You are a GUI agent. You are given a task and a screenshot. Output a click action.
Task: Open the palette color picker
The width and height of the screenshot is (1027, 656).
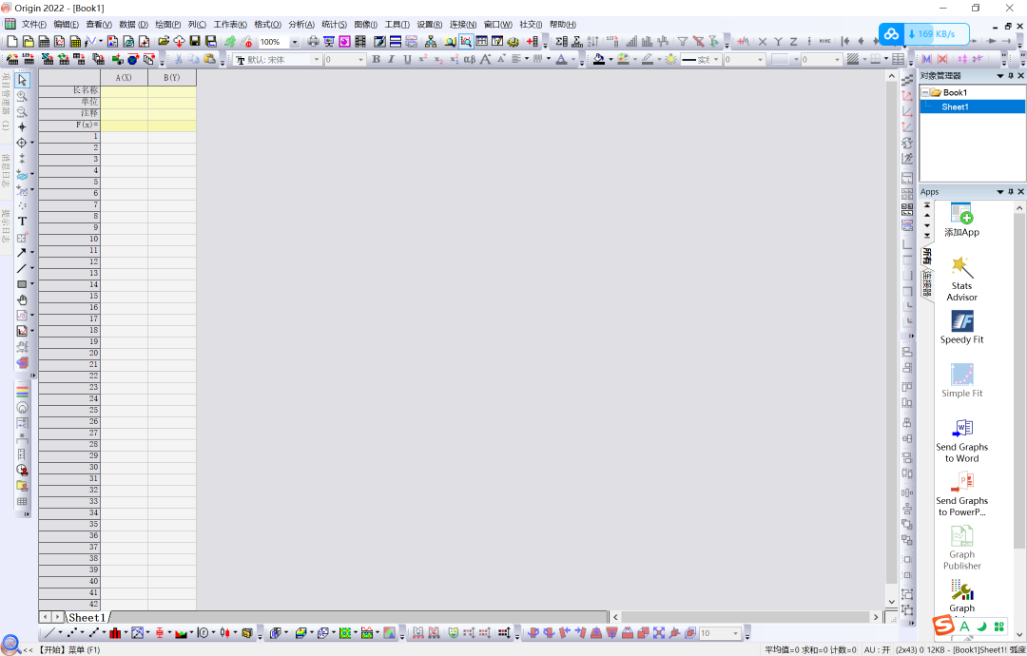[x=623, y=59]
